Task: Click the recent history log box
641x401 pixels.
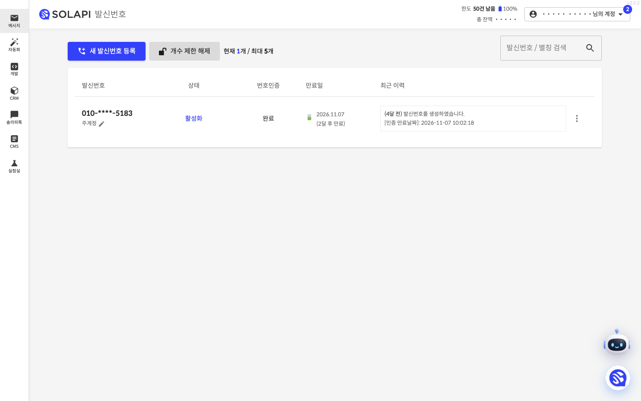Action: pos(473,119)
